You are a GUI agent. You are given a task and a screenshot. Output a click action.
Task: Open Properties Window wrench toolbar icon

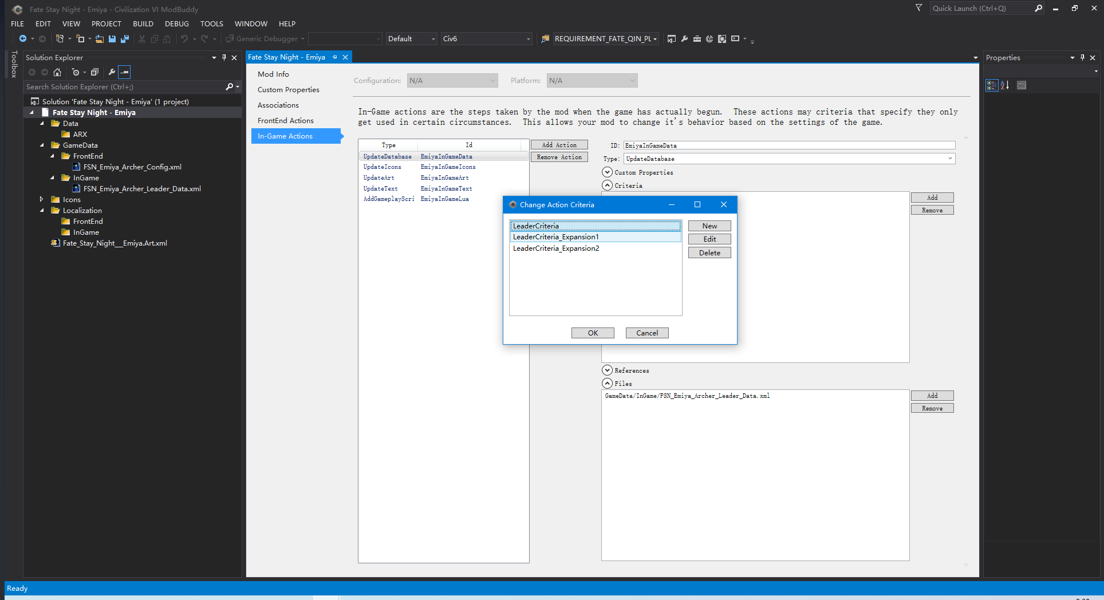(684, 39)
